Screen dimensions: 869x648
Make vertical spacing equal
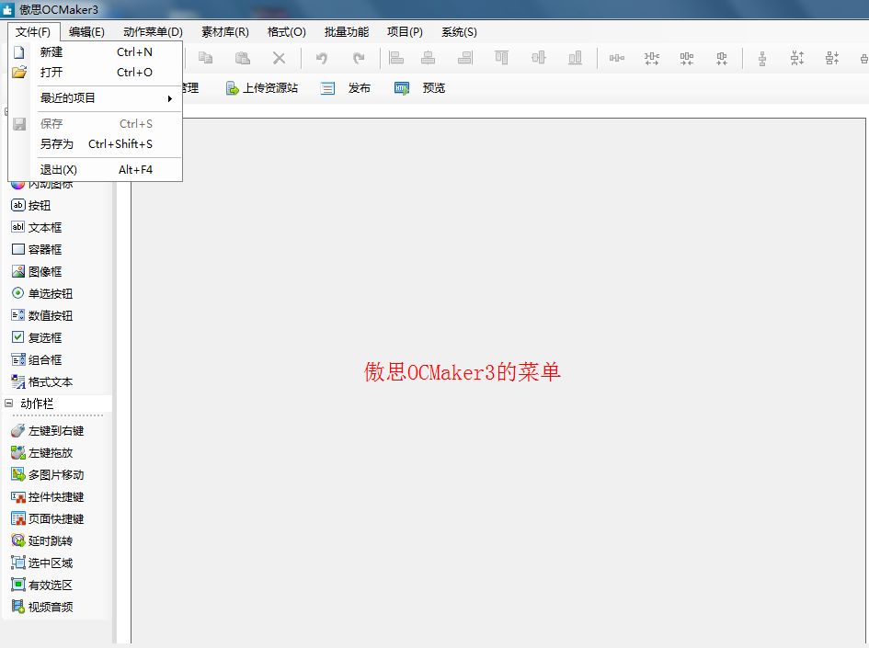762,58
